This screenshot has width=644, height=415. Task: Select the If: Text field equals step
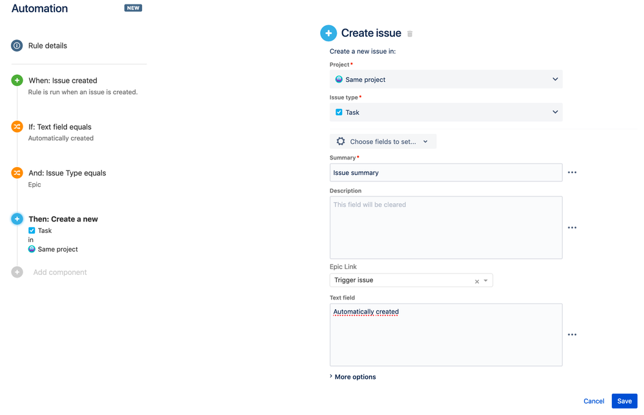coord(60,127)
